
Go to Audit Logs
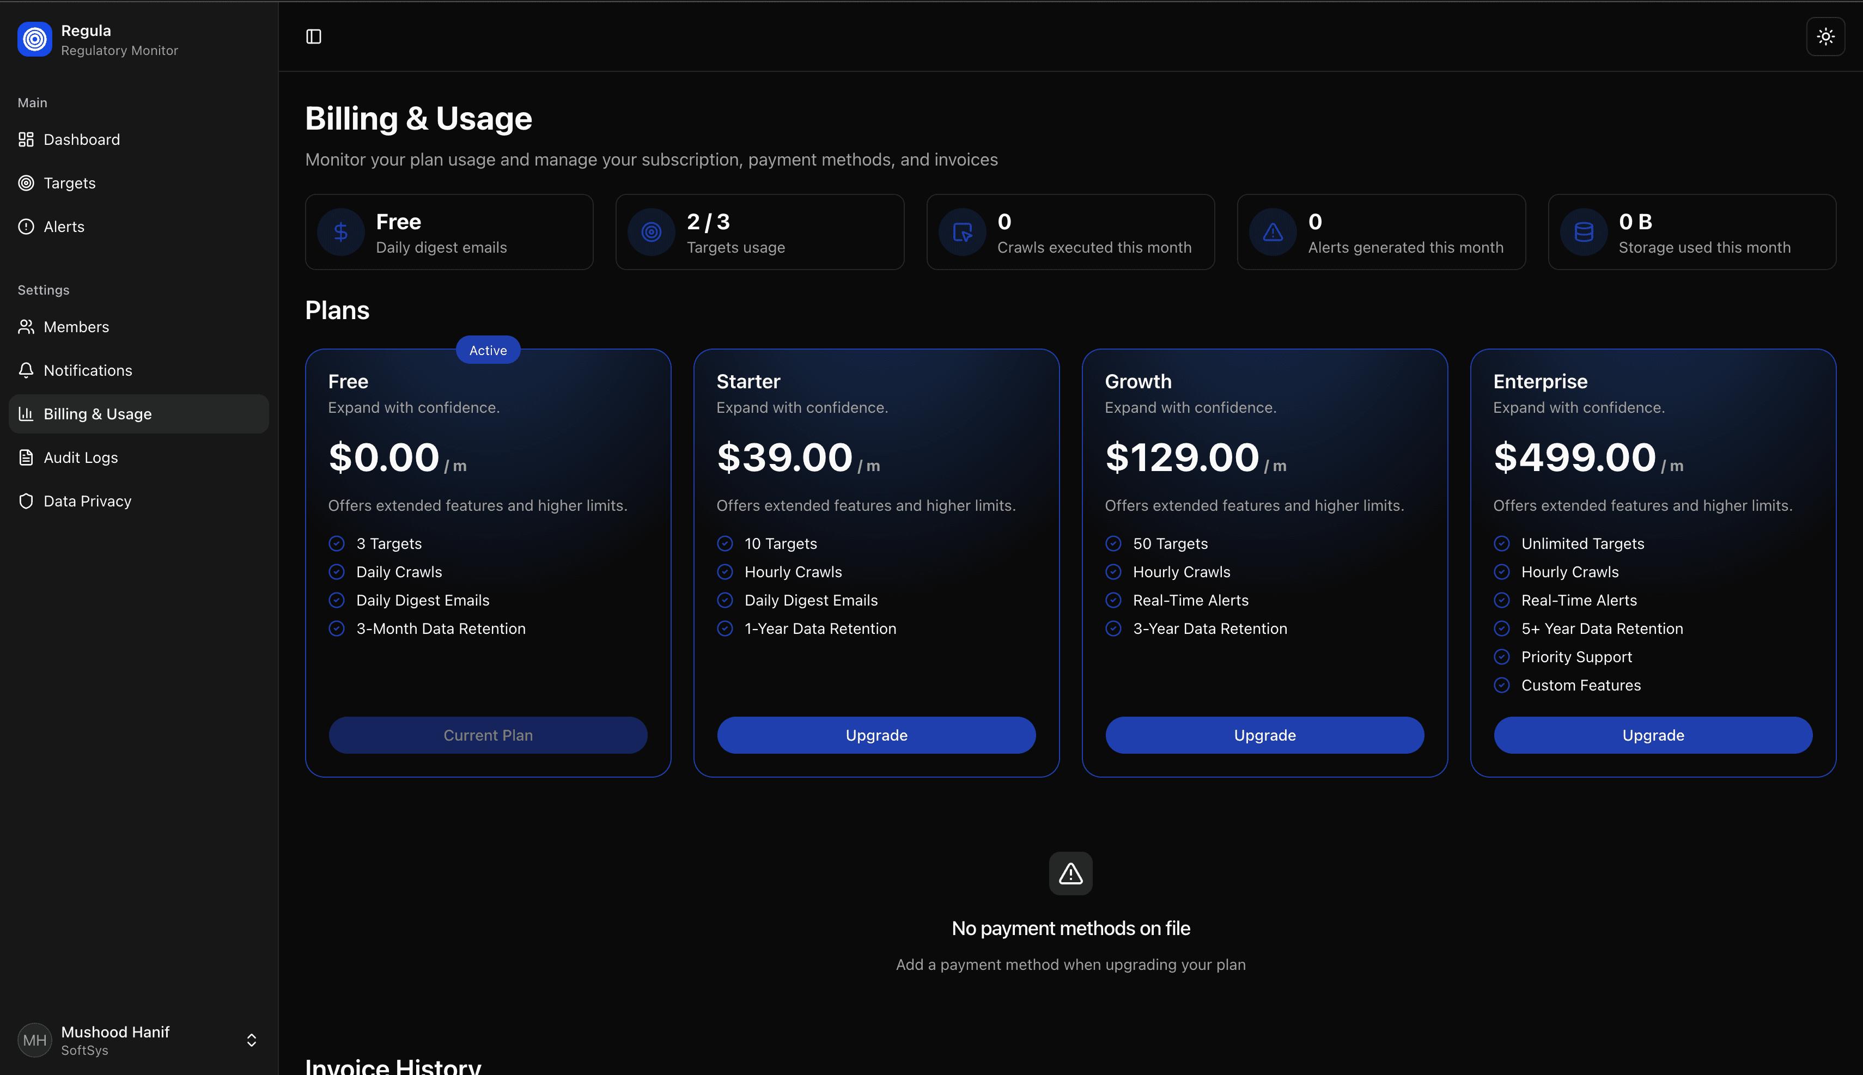[x=81, y=458]
